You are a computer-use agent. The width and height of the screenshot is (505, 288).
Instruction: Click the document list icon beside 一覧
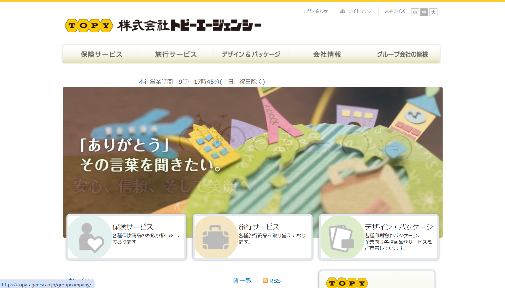click(x=236, y=281)
